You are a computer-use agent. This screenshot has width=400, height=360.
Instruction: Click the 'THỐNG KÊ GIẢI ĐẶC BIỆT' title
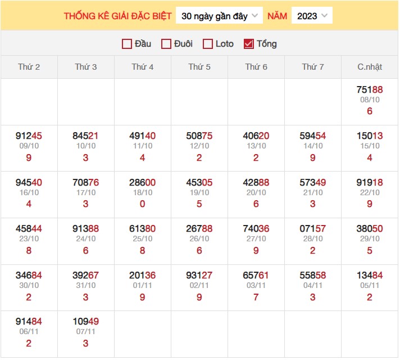pyautogui.click(x=117, y=16)
